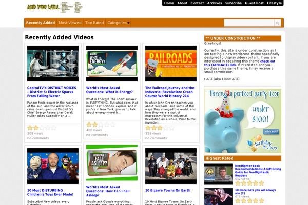Open the Lifestyle menu item
Screen dimensions: 308x205
coord(275,3)
